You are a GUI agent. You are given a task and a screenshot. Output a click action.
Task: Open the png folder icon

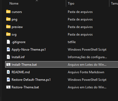tap(8, 19)
